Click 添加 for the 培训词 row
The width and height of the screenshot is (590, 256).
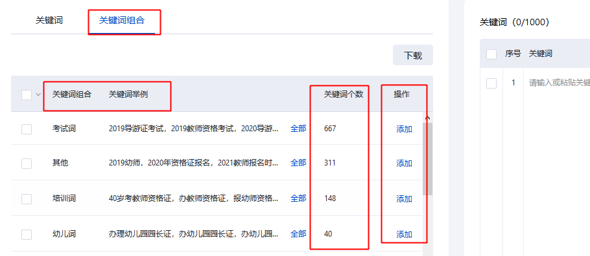point(404,198)
